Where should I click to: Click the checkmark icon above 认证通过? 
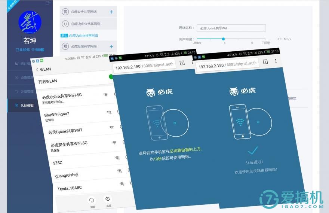click(x=253, y=150)
